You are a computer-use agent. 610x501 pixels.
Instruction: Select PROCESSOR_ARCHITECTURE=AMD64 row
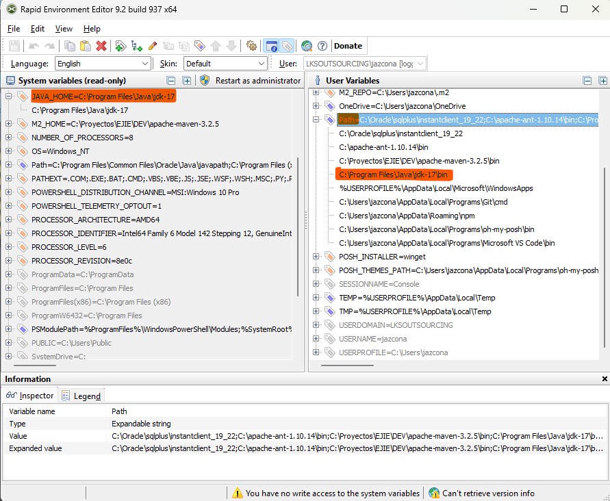point(96,220)
